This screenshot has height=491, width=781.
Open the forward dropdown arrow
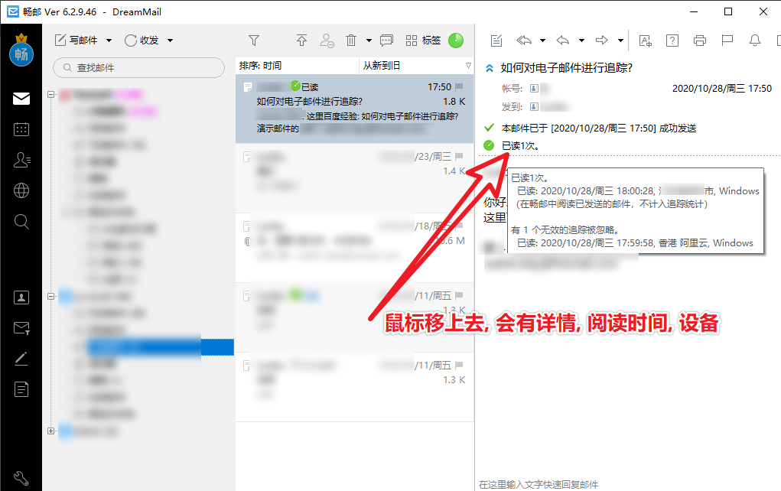coord(620,41)
